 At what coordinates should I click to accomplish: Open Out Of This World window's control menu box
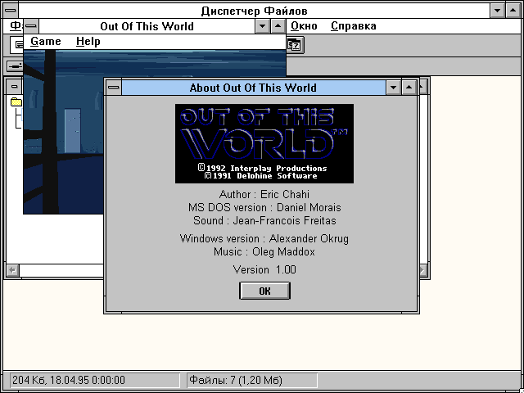(x=31, y=26)
